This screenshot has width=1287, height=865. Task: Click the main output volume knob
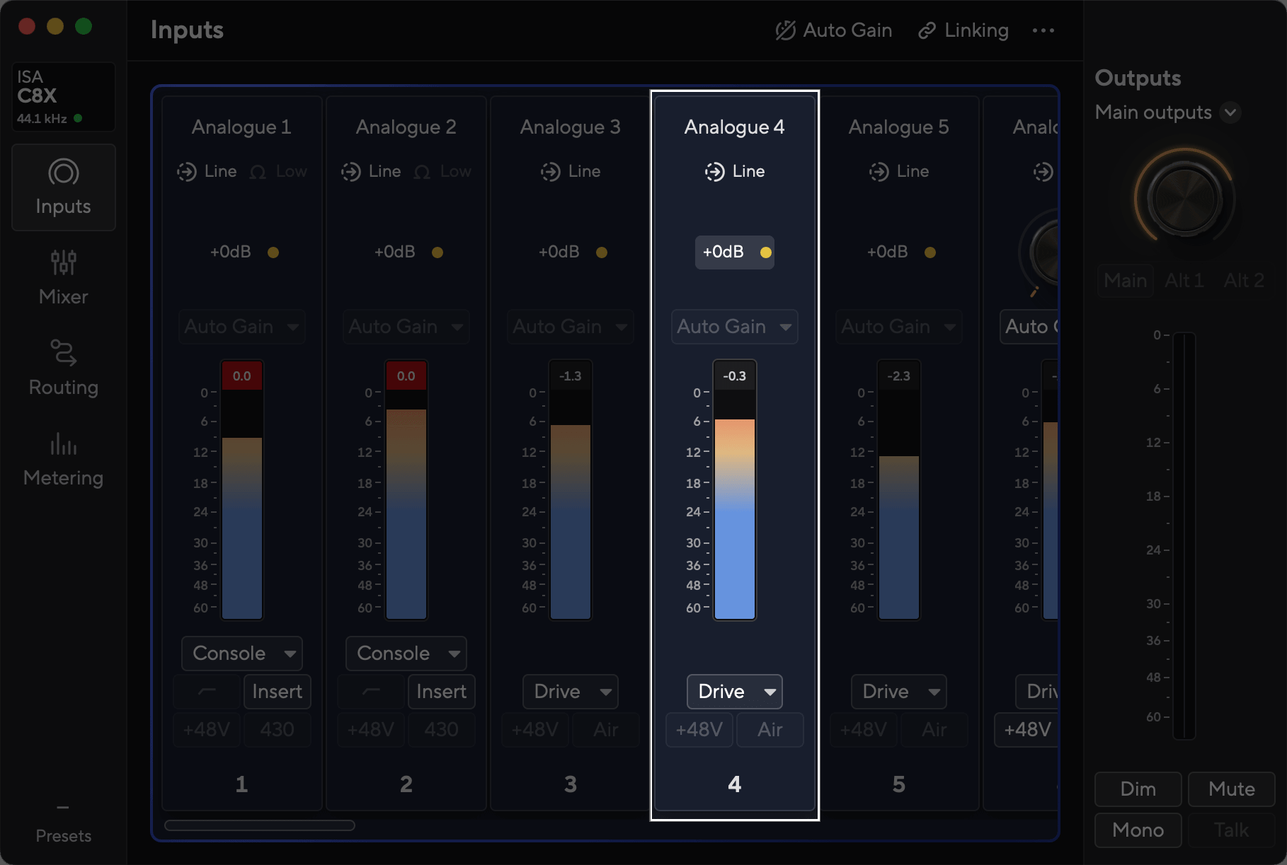click(x=1184, y=199)
